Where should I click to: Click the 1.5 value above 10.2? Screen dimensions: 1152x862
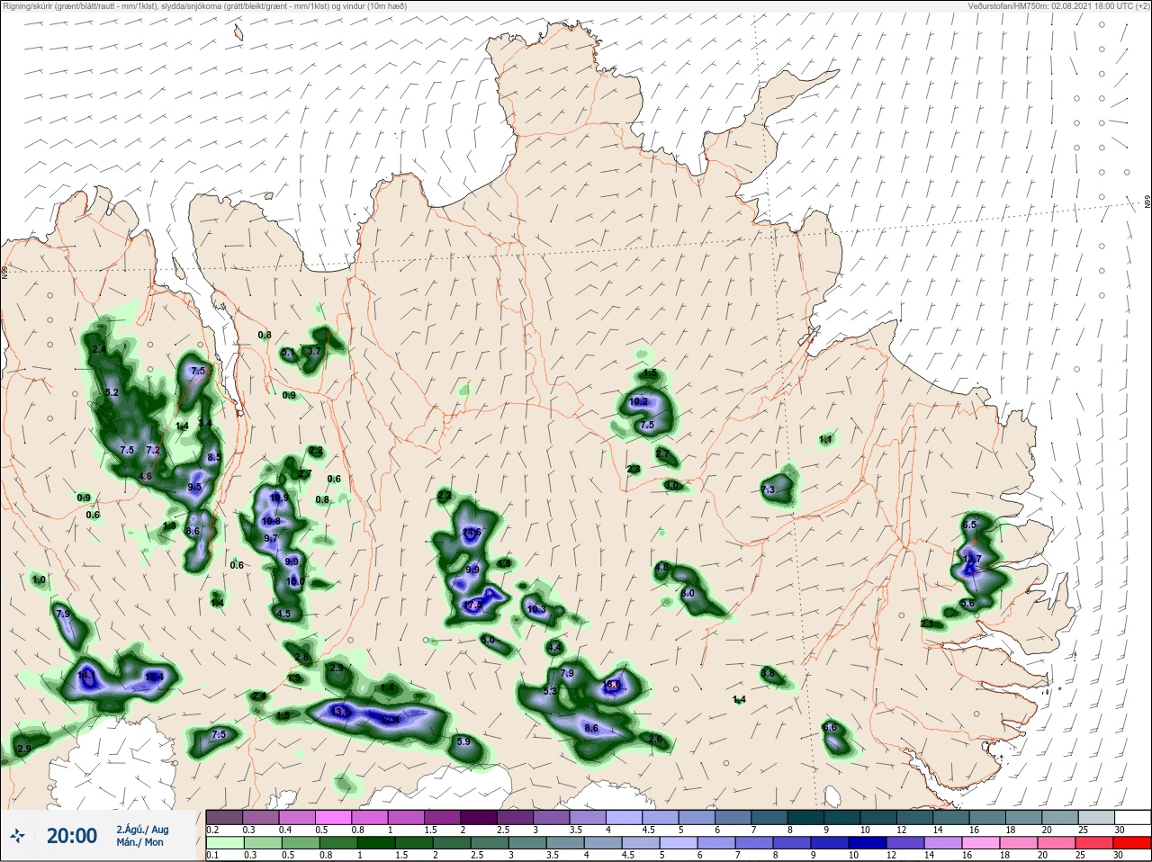(x=650, y=374)
